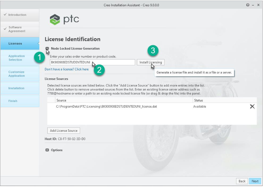Collapse Node Locked License Generation section
263x187 pixels.
tap(47, 48)
